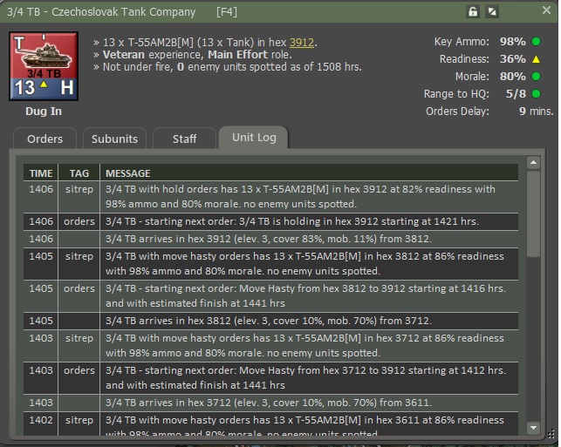Image resolution: width=561 pixels, height=447 pixels.
Task: Click the yellow Readiness warning triangle
Action: 536,59
